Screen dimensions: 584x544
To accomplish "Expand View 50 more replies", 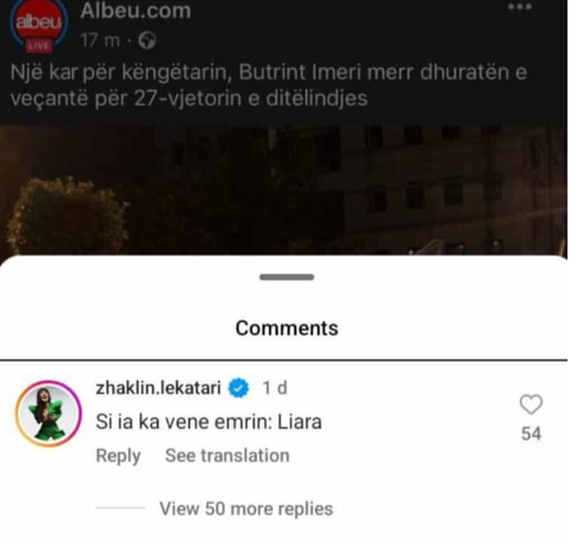I will pos(246,508).
